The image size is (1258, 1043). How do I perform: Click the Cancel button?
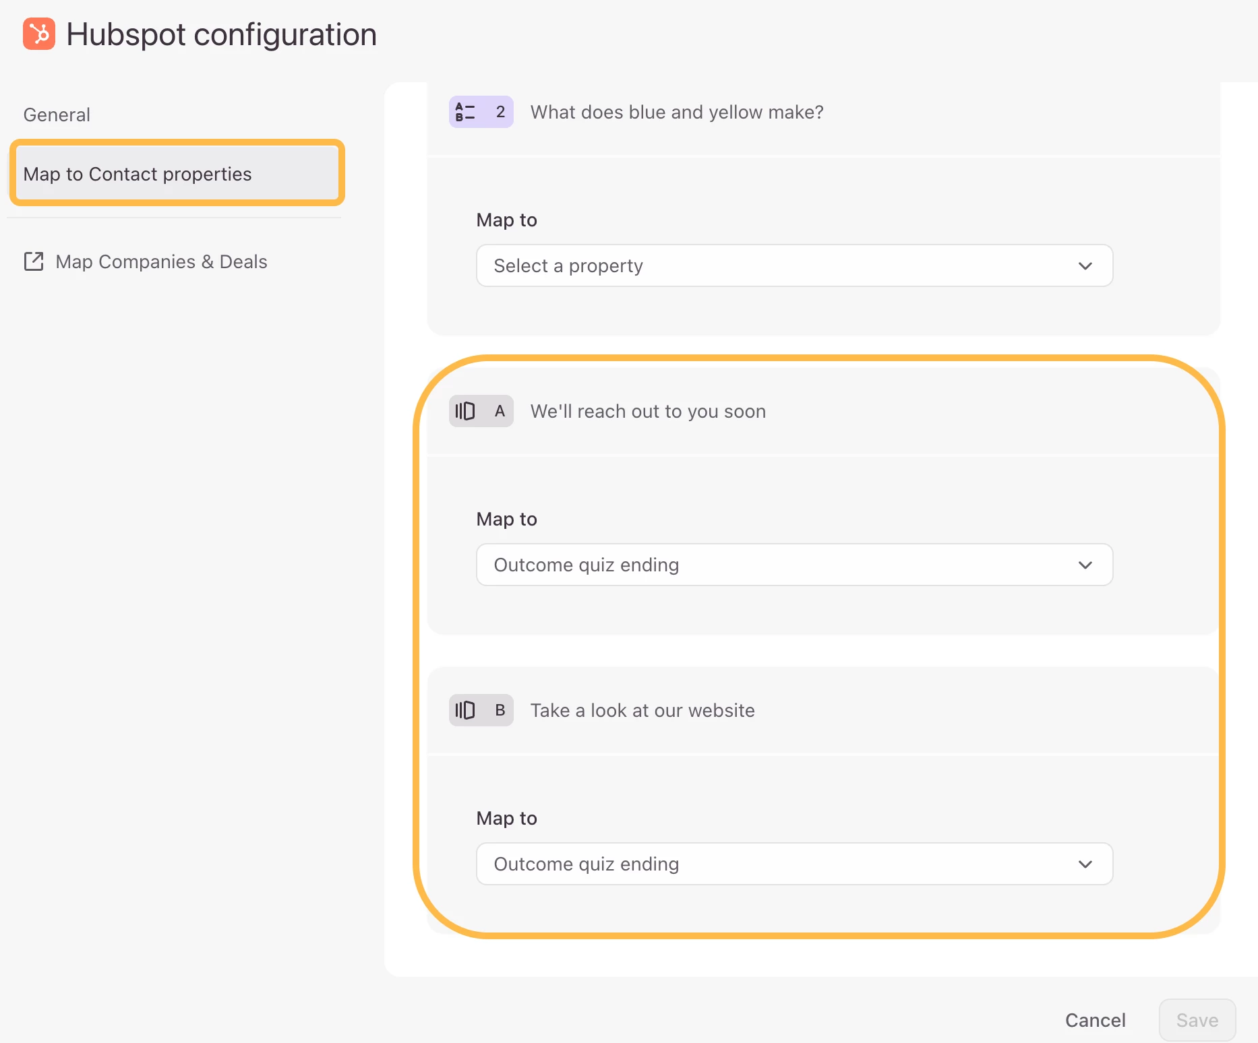[1095, 1020]
